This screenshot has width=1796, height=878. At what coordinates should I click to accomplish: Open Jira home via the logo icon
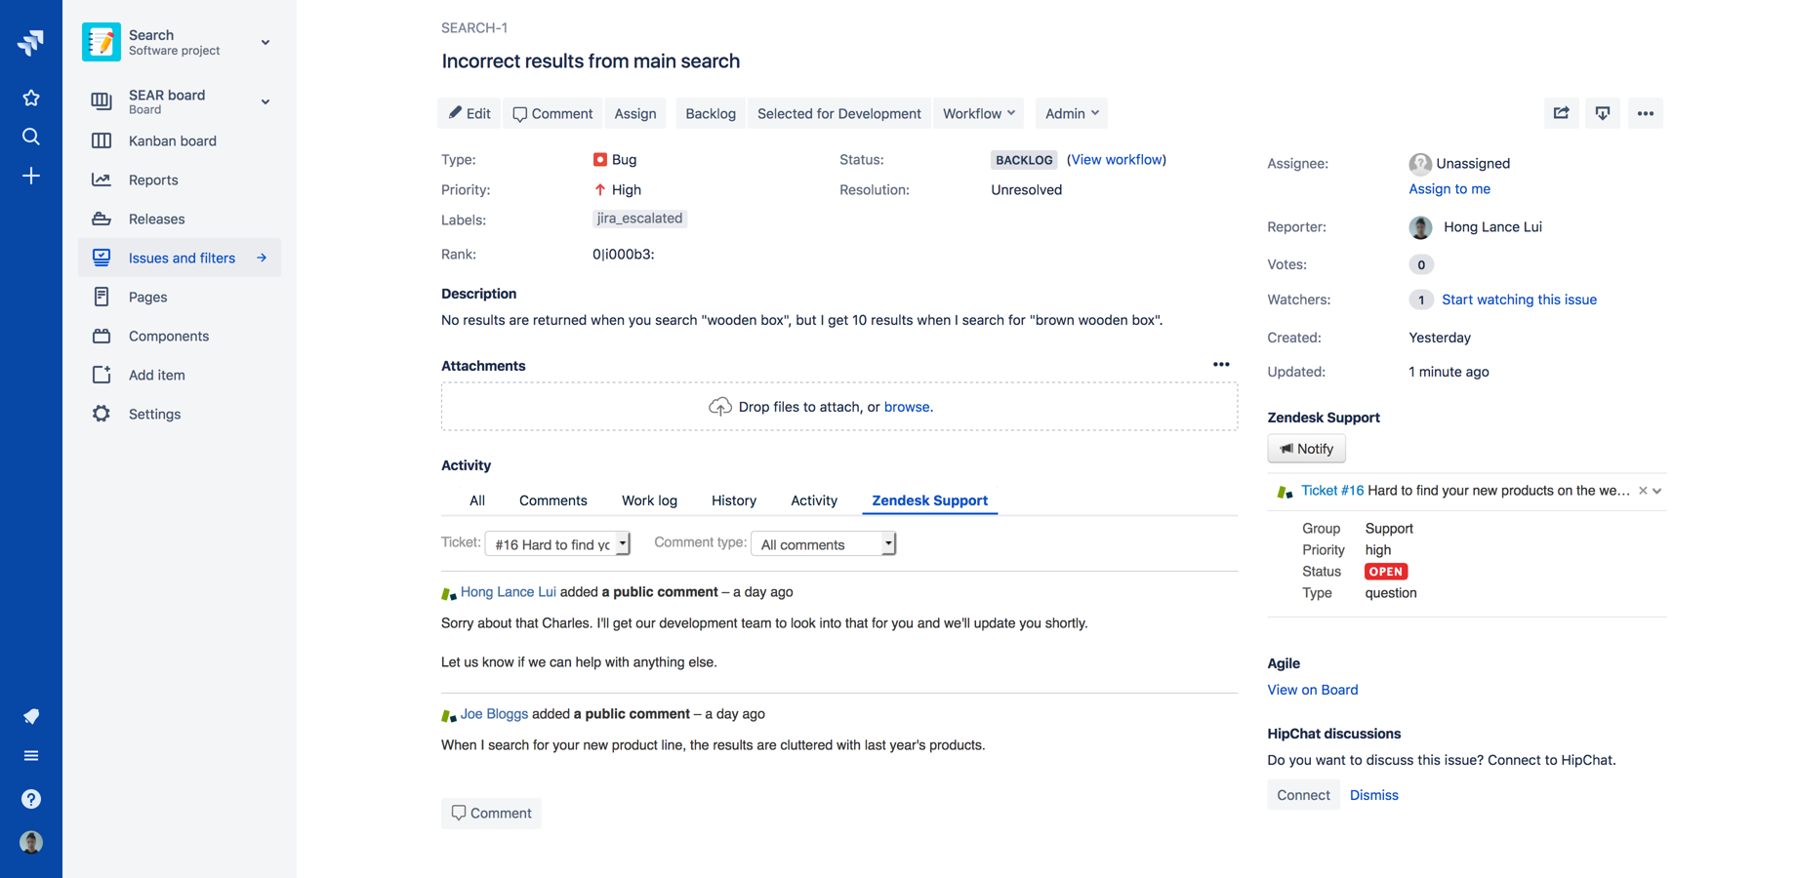tap(31, 43)
